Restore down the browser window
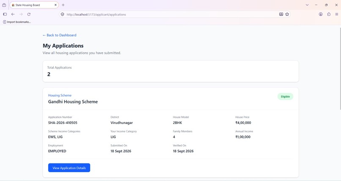Screen dimensions: 341x181 326,5
